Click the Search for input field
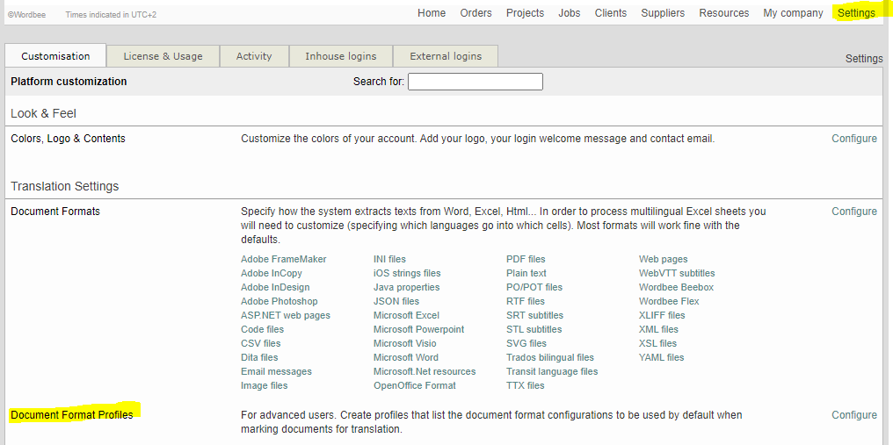Viewport: 893px width, 445px height. 475,82
